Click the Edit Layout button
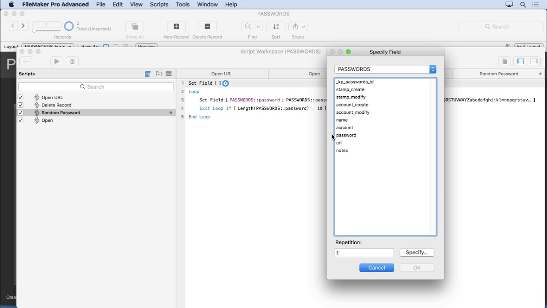 pyautogui.click(x=529, y=46)
